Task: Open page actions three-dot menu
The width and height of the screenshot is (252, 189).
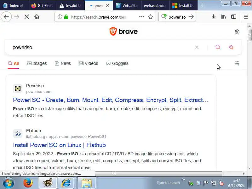Action: tap(141, 17)
